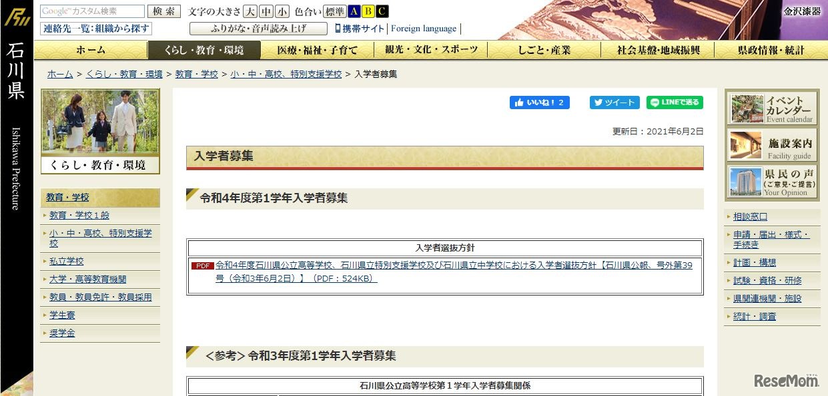Click the Ishikawa Prefecture logo icon
828x396 pixels.
(x=18, y=18)
